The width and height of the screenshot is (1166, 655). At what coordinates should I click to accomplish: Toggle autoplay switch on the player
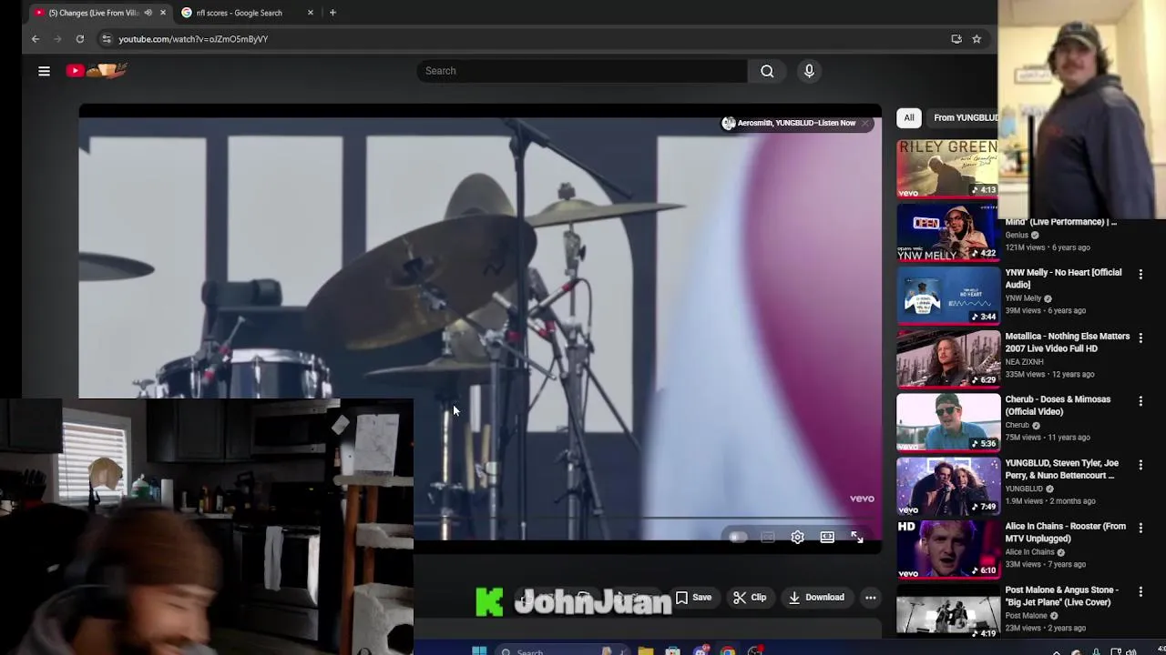[738, 538]
